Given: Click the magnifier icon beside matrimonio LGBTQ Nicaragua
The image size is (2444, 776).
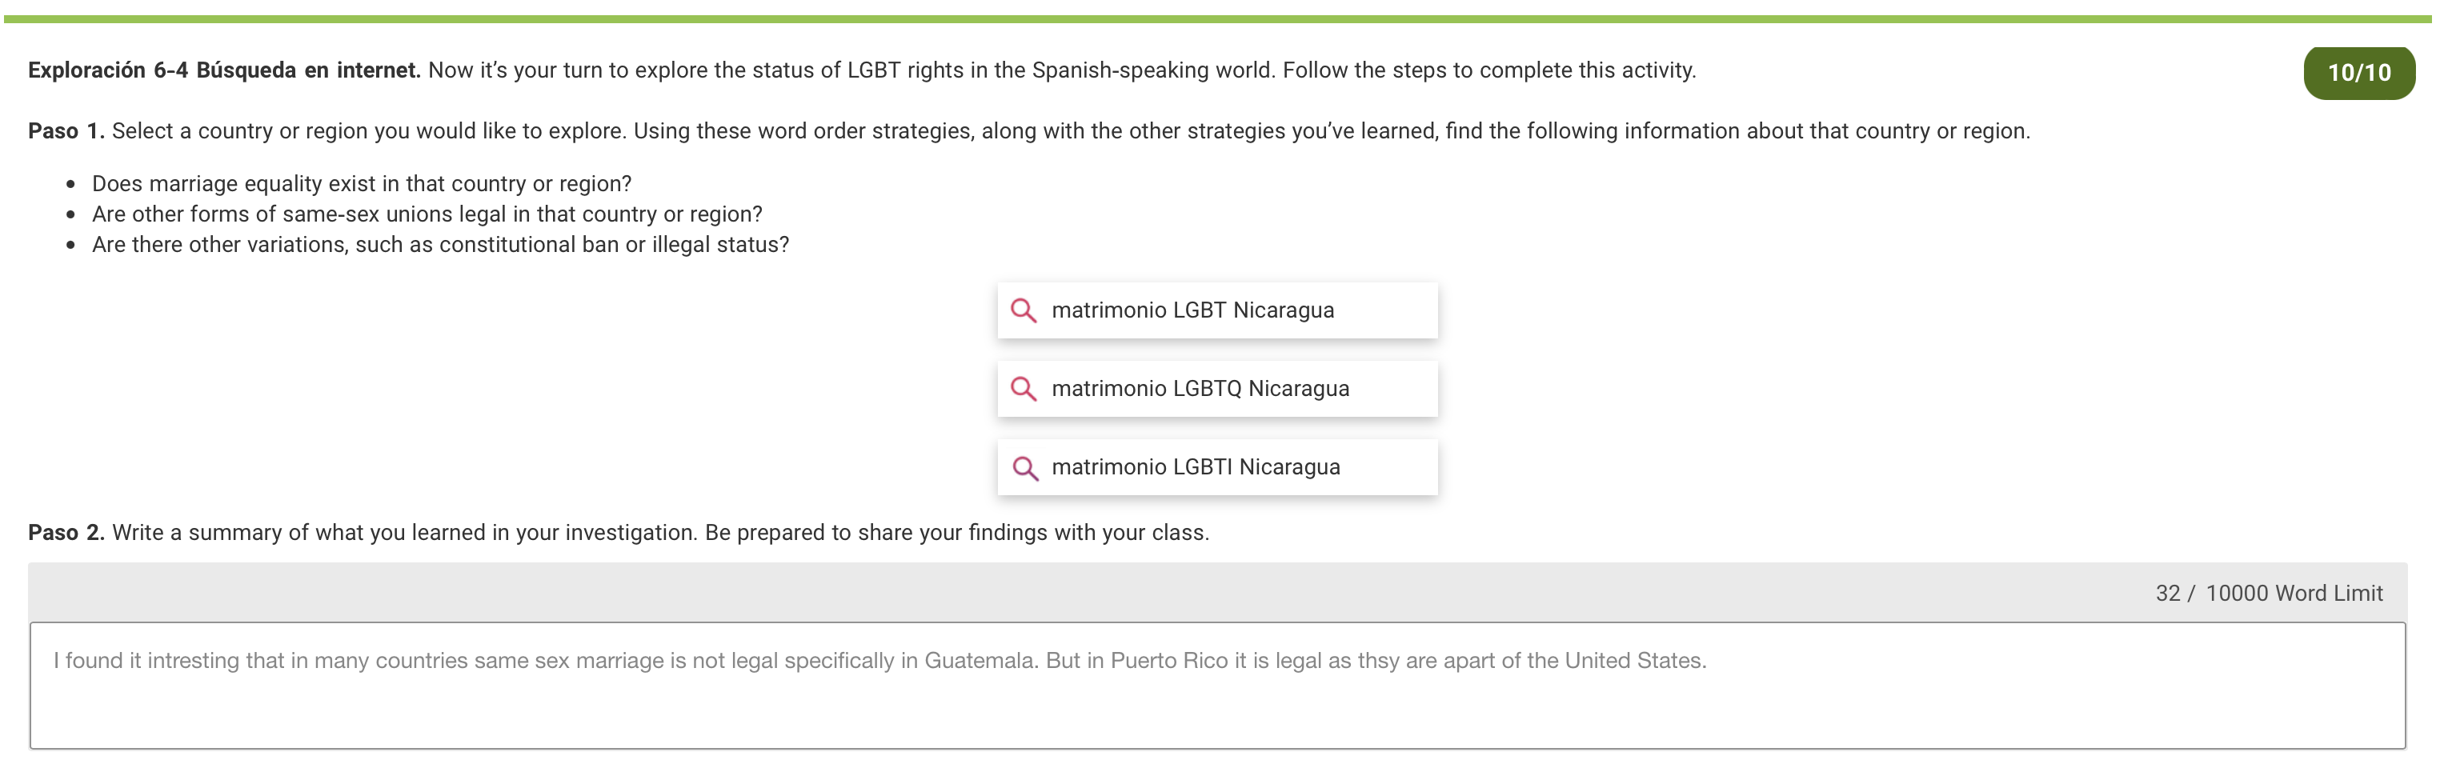Looking at the screenshot, I should [x=1023, y=389].
